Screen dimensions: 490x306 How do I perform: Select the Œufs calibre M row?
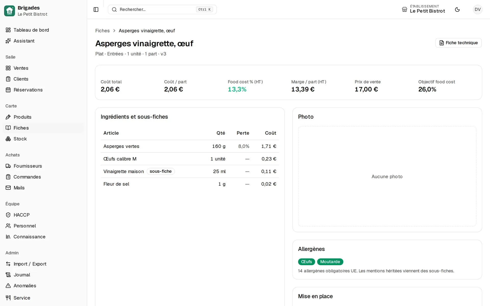(x=190, y=159)
